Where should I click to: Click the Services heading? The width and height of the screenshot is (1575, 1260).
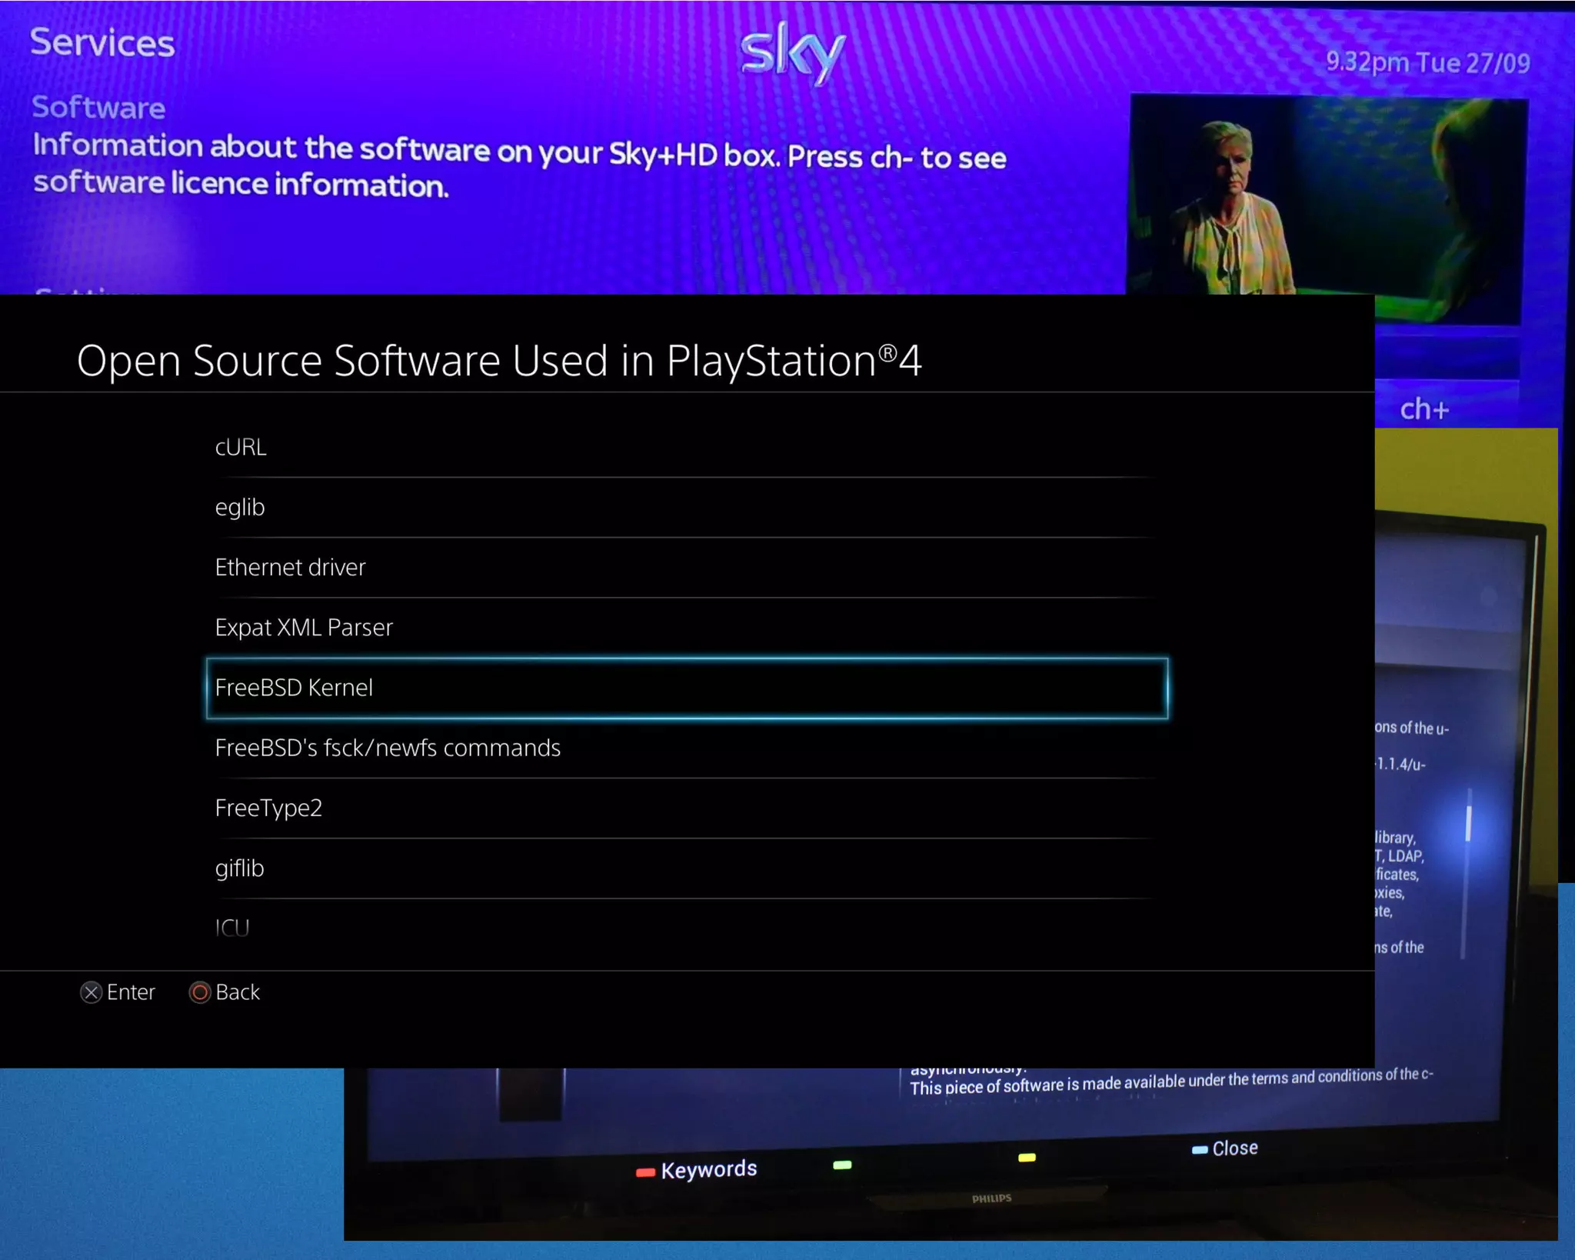(102, 42)
